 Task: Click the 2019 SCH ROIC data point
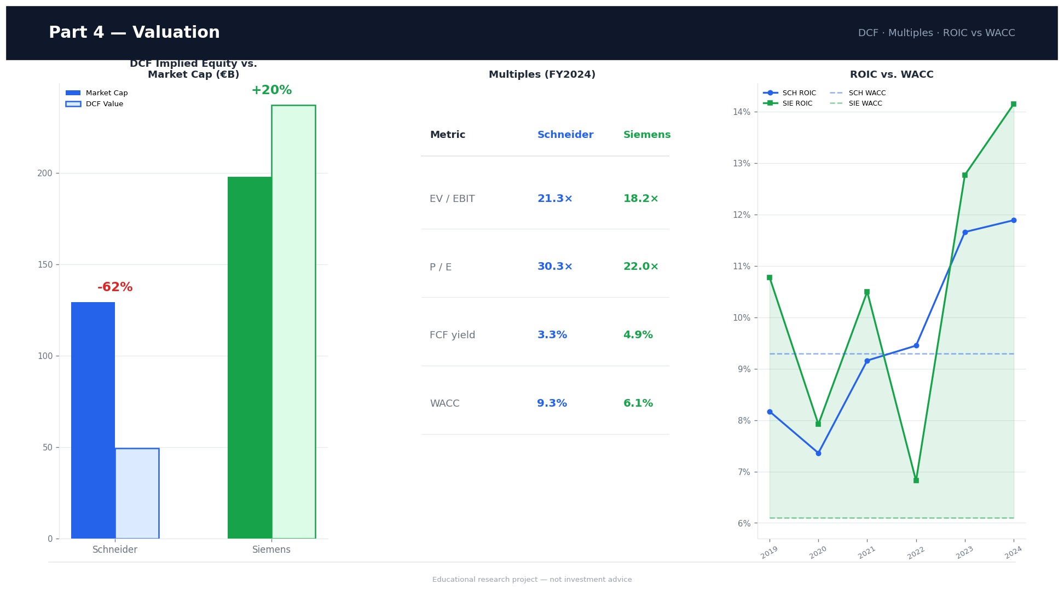point(770,411)
